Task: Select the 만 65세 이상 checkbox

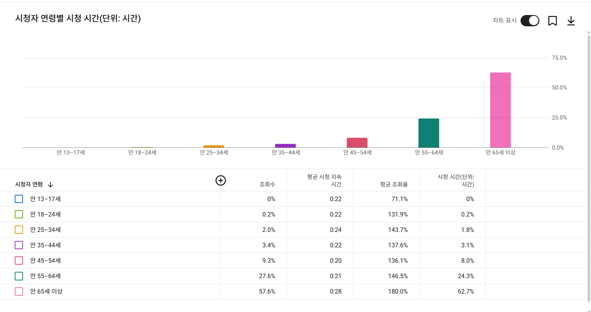Action: coord(19,291)
